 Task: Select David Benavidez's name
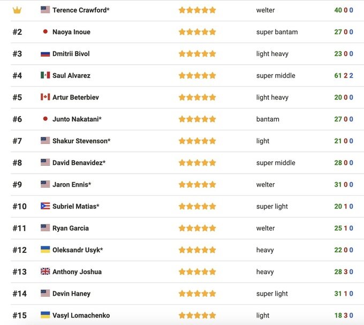[79, 162]
